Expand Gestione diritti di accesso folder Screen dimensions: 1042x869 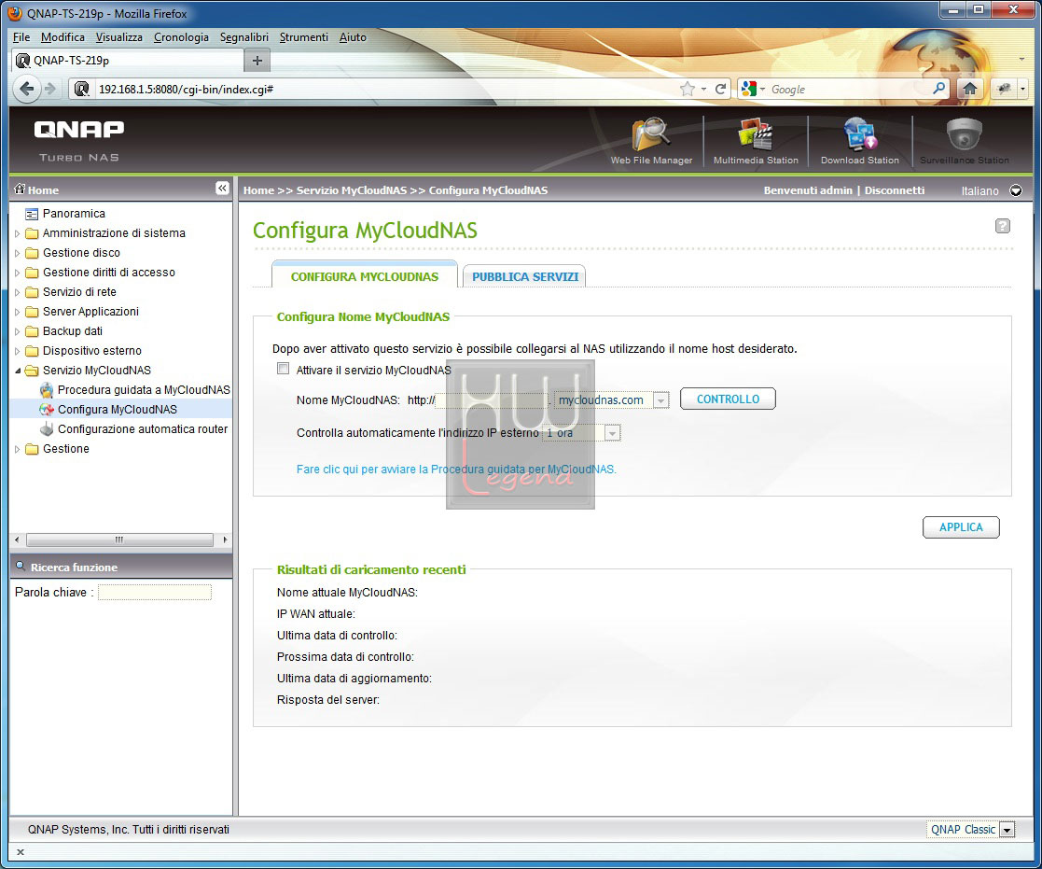point(18,273)
